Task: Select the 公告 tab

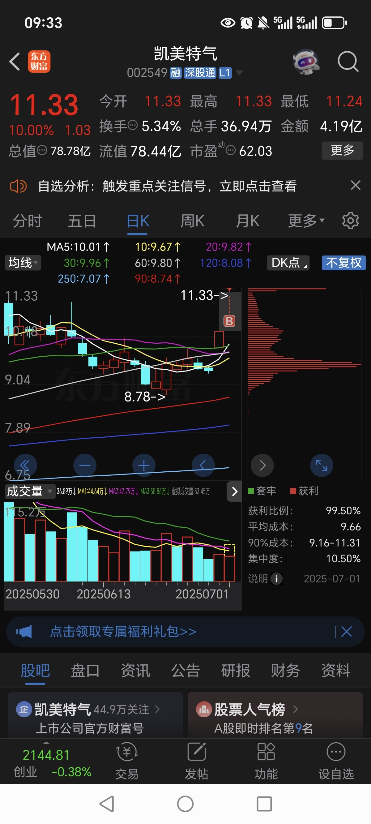Action: 185,670
